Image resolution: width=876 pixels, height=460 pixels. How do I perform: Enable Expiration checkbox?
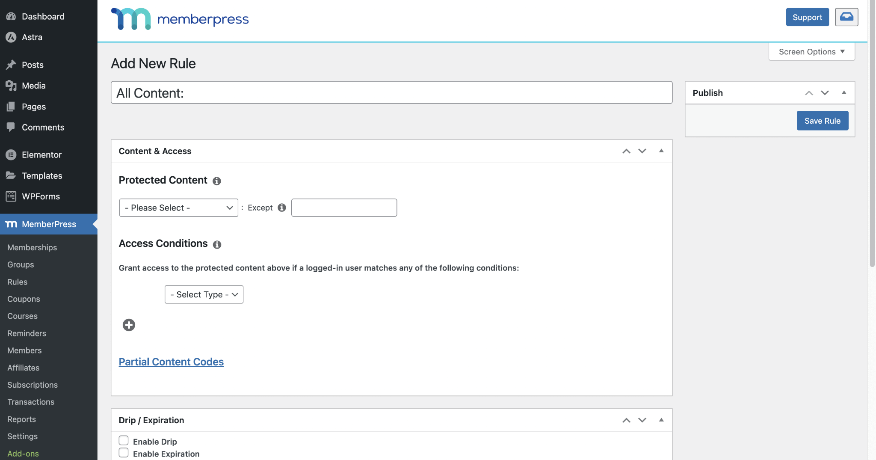pos(124,453)
